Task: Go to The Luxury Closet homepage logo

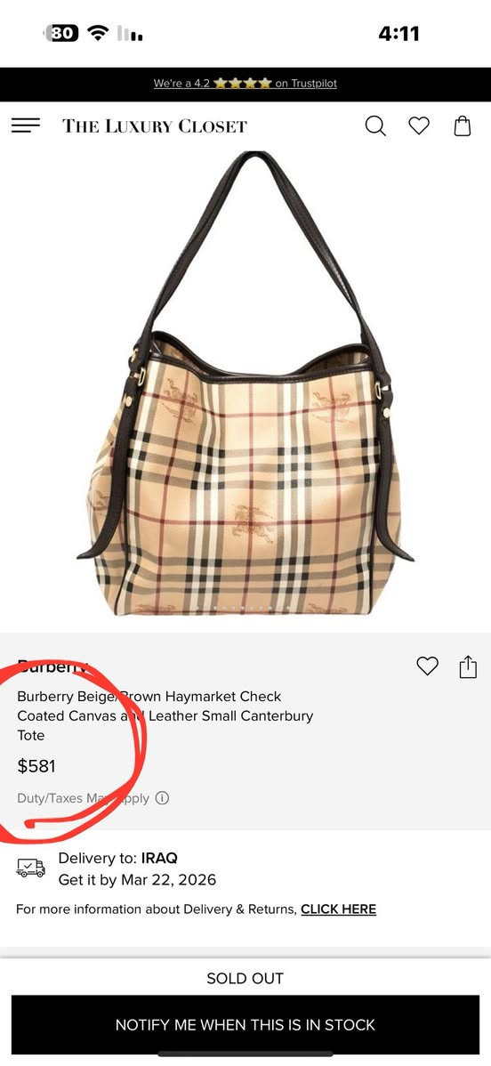Action: [x=155, y=125]
